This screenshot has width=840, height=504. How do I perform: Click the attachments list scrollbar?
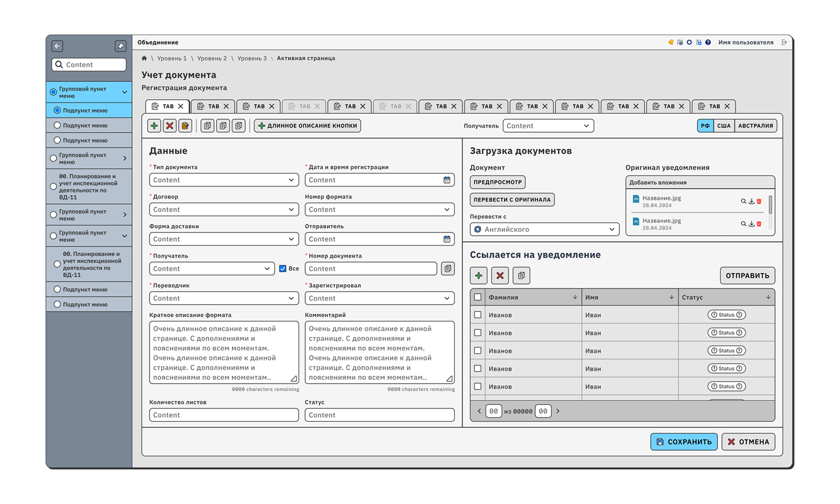pyautogui.click(x=771, y=205)
